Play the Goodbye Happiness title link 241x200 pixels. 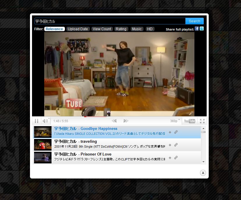tap(86, 128)
